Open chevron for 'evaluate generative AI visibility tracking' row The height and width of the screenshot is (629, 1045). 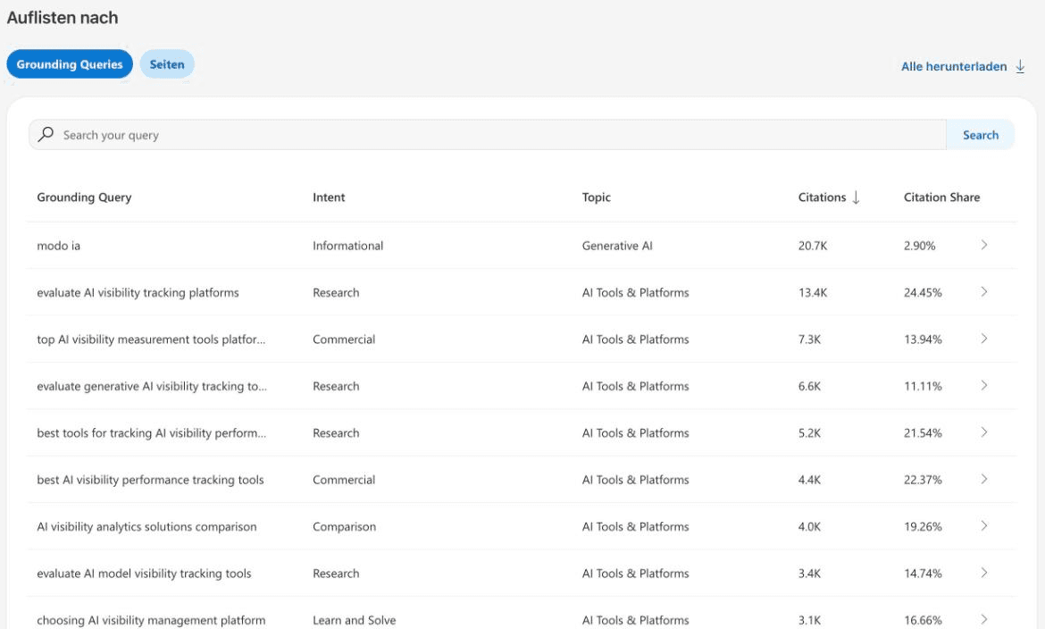(983, 385)
